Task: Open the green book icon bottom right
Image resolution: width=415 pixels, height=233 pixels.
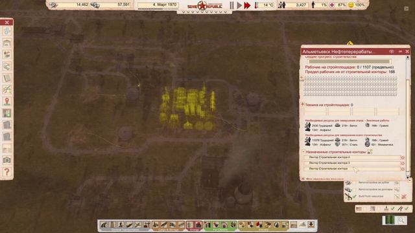Action: [389, 220]
